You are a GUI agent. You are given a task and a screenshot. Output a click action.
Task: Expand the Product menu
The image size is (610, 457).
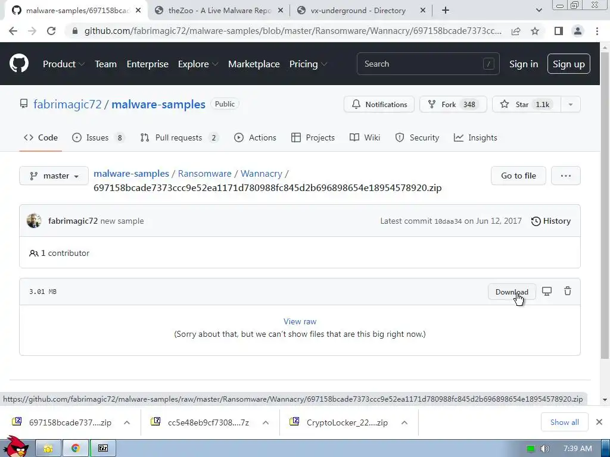[x=63, y=64]
